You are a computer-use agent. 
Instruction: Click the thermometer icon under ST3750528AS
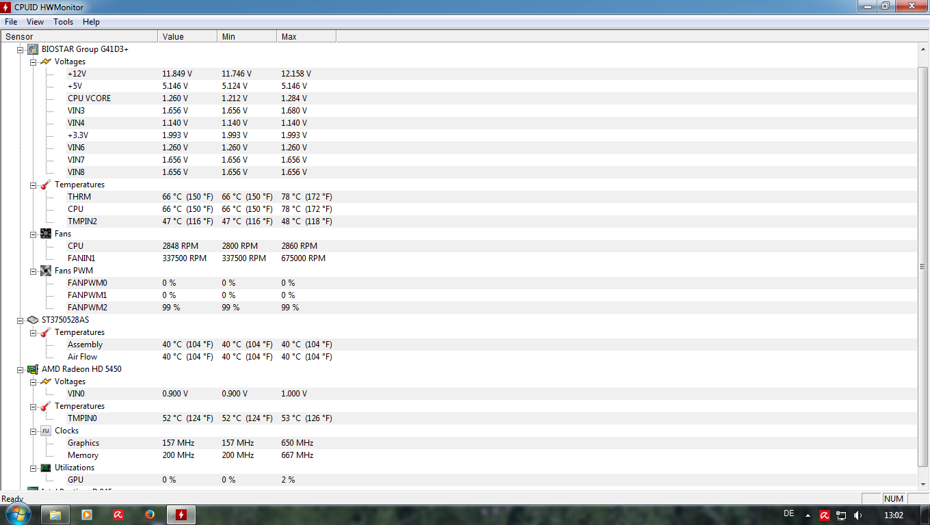point(46,332)
